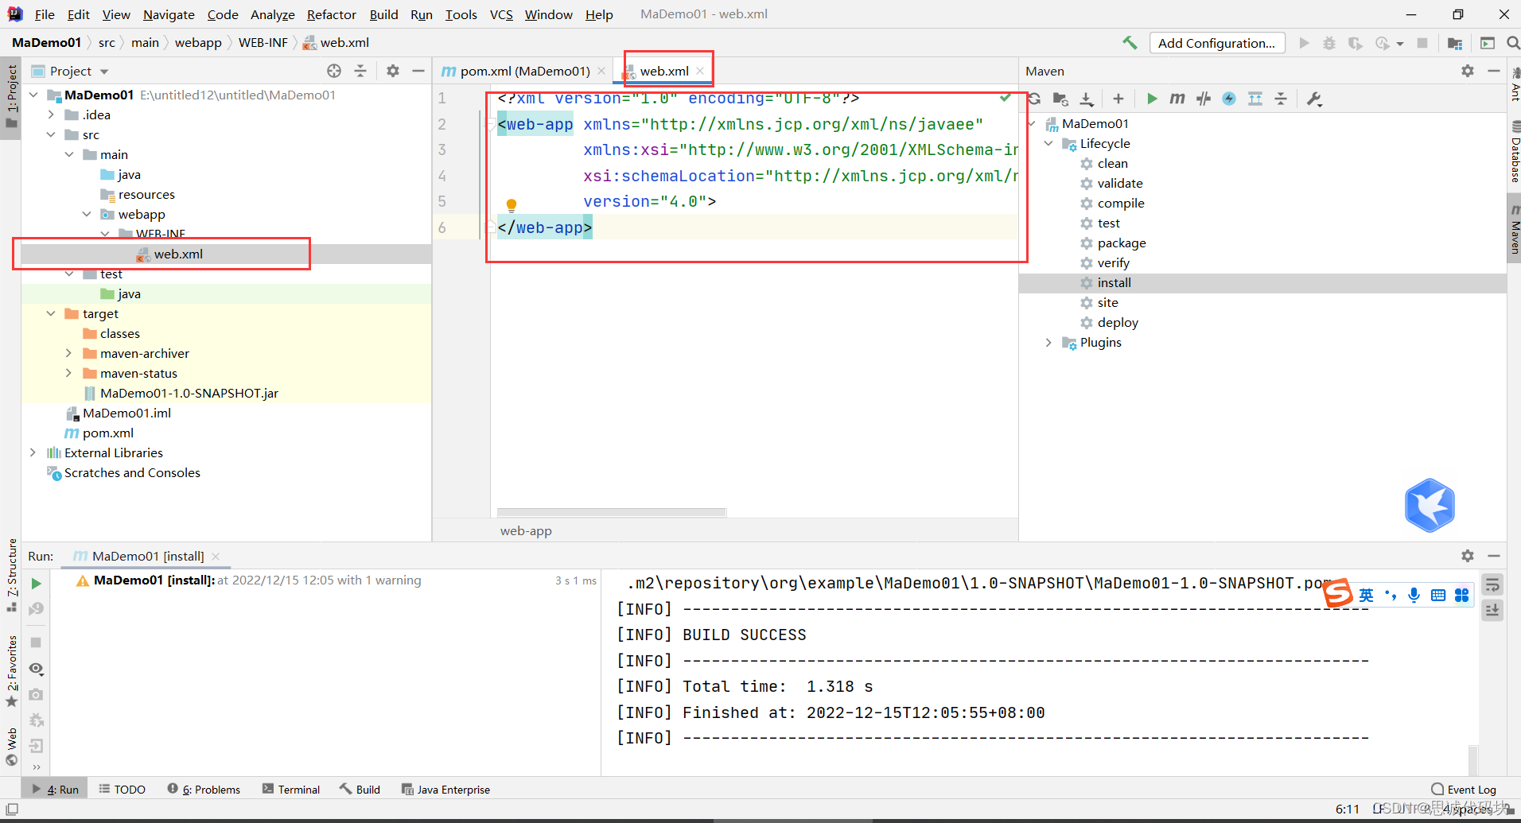
Task: Click the intention lightbulb in editor
Action: 512,205
